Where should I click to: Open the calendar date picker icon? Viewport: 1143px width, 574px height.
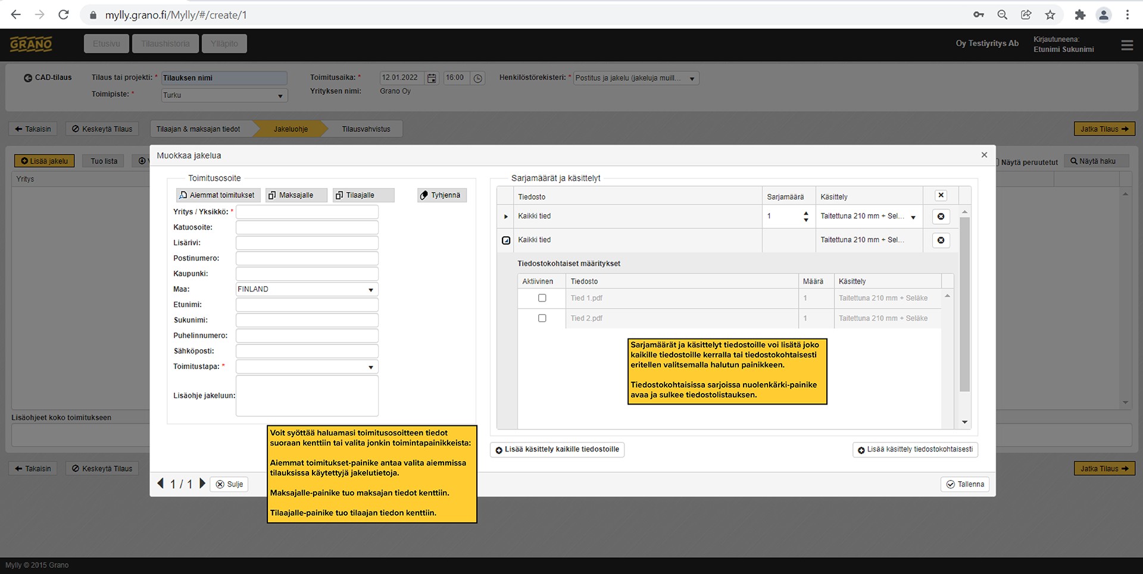[x=432, y=78]
